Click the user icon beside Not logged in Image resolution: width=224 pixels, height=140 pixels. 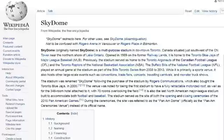click(x=216, y=1)
